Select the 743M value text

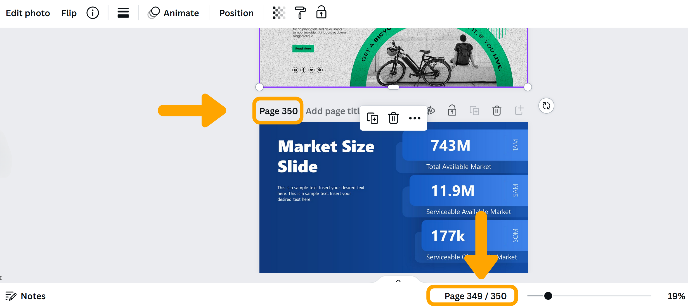[451, 145]
